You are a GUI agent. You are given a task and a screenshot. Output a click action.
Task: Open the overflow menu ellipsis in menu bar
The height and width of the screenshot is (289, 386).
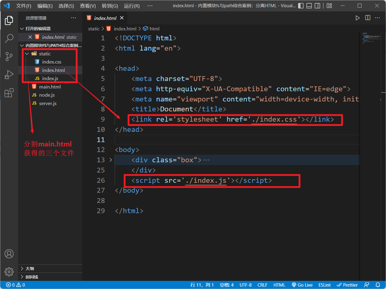(x=150, y=6)
